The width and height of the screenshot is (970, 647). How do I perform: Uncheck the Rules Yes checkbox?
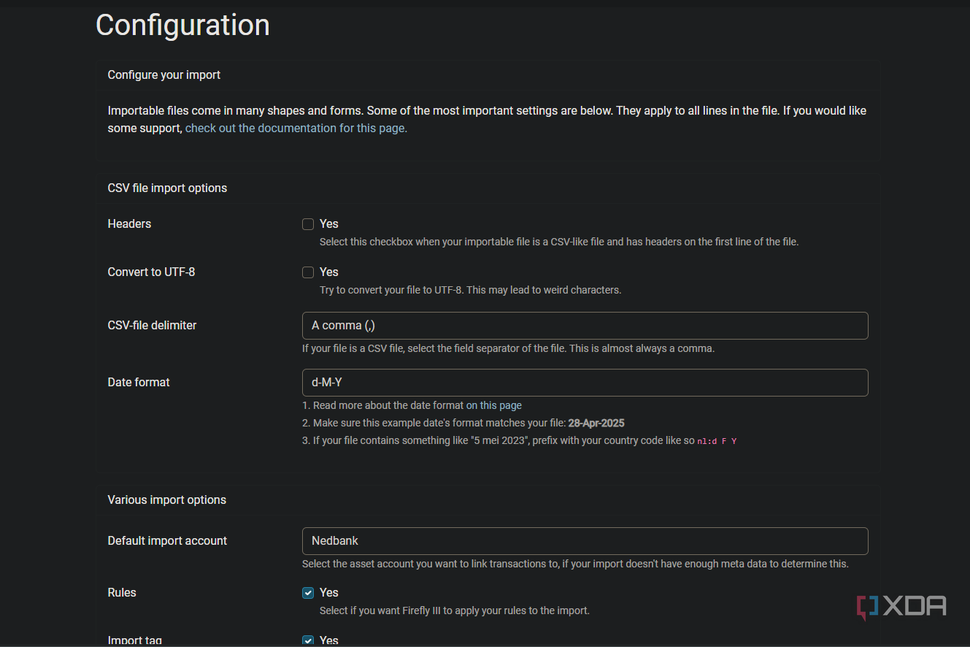[308, 593]
